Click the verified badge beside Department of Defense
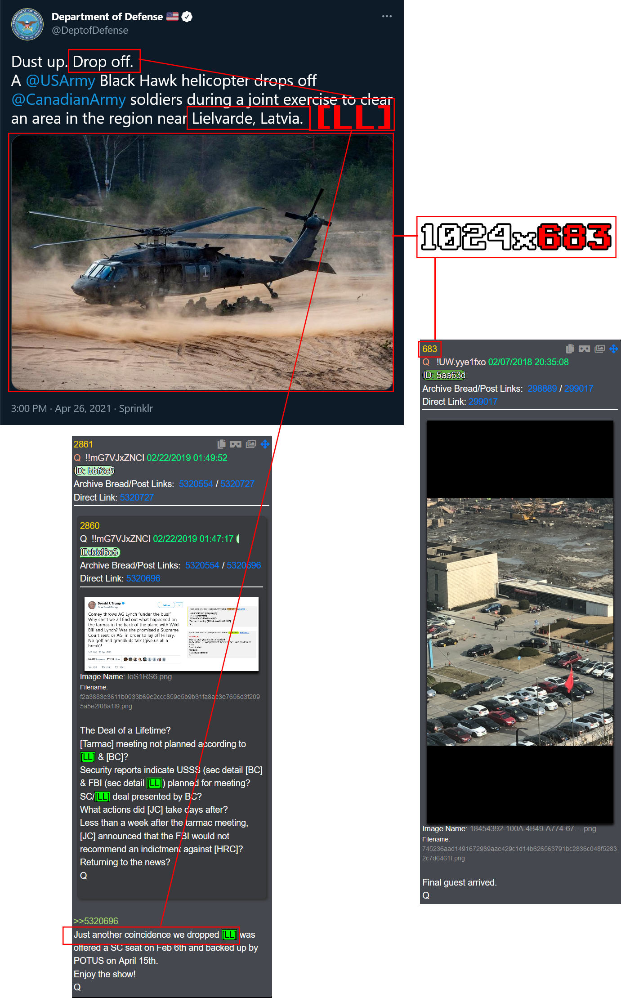The width and height of the screenshot is (621, 998). coord(187,17)
